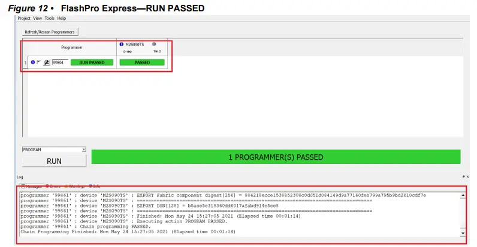Click the TDO marker under M2S090TS
The image size is (477, 247).
(127, 51)
